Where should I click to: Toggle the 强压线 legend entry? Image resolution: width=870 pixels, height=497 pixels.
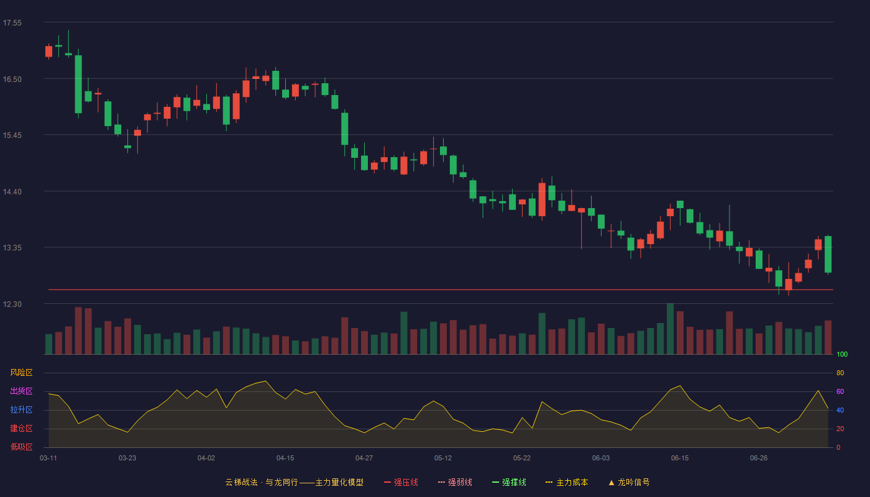click(401, 482)
